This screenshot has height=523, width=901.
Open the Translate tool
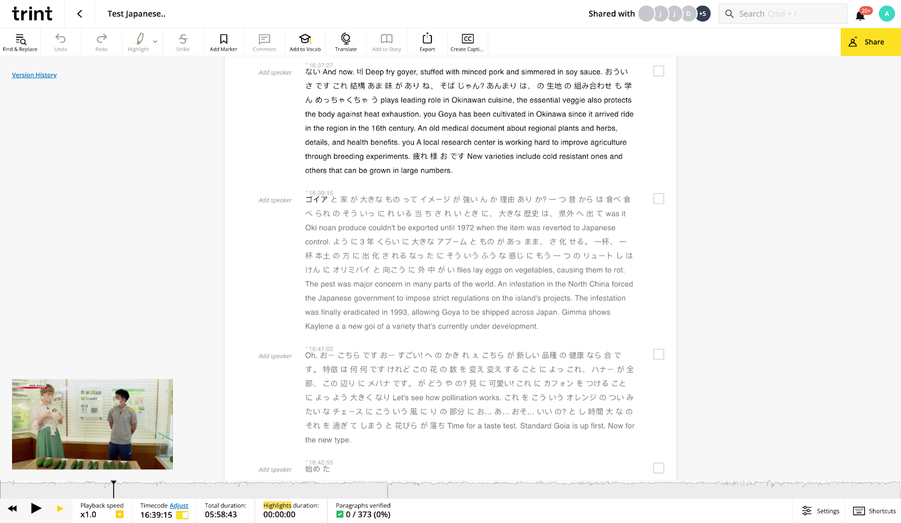(x=346, y=42)
